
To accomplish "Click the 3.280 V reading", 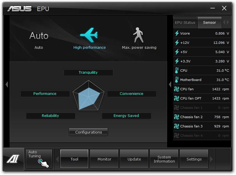I will click(x=222, y=61).
